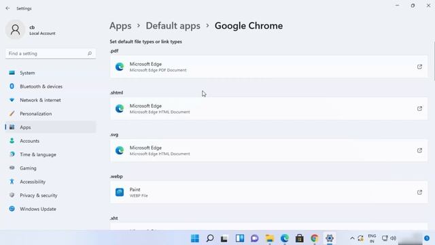The height and width of the screenshot is (245, 435).
Task: Click ENG IN language indicator
Action: [372, 238]
